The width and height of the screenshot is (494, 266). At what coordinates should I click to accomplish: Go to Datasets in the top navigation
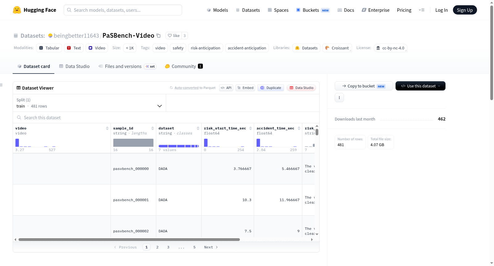click(248, 10)
